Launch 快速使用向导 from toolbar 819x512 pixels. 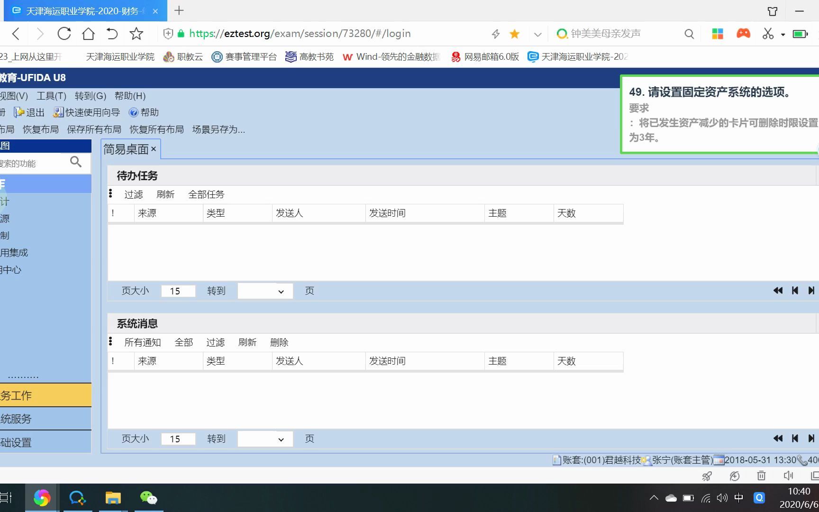coord(86,112)
